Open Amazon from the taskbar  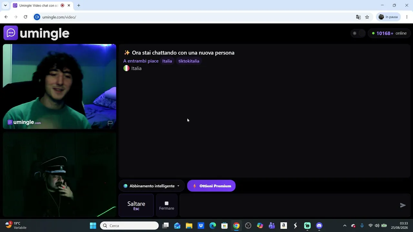pyautogui.click(x=284, y=226)
